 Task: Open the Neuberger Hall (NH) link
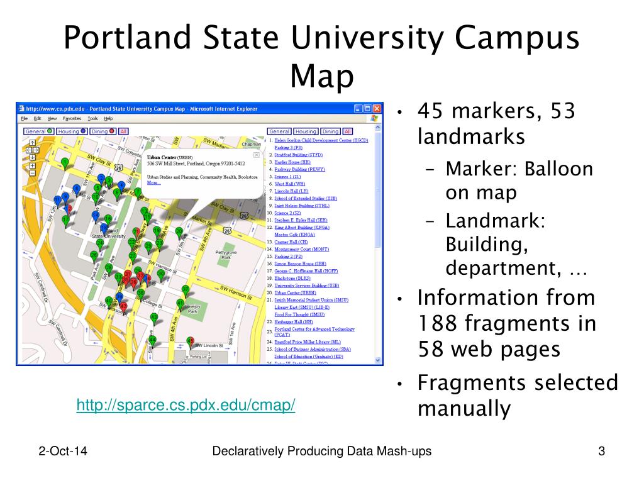coord(294,322)
